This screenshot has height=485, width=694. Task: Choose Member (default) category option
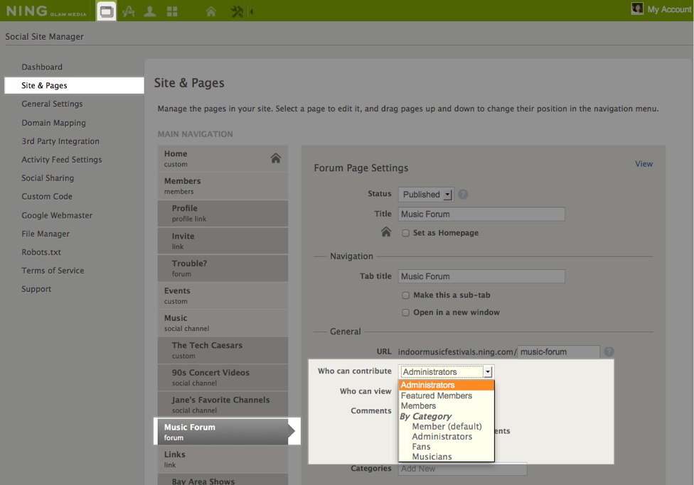point(447,426)
